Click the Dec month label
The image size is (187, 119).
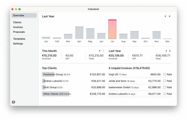tap(168, 41)
